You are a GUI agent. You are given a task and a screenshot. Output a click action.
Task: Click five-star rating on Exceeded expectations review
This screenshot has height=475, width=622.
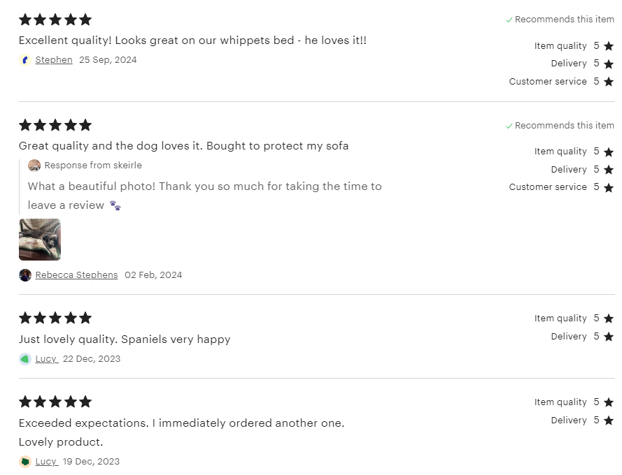(55, 402)
